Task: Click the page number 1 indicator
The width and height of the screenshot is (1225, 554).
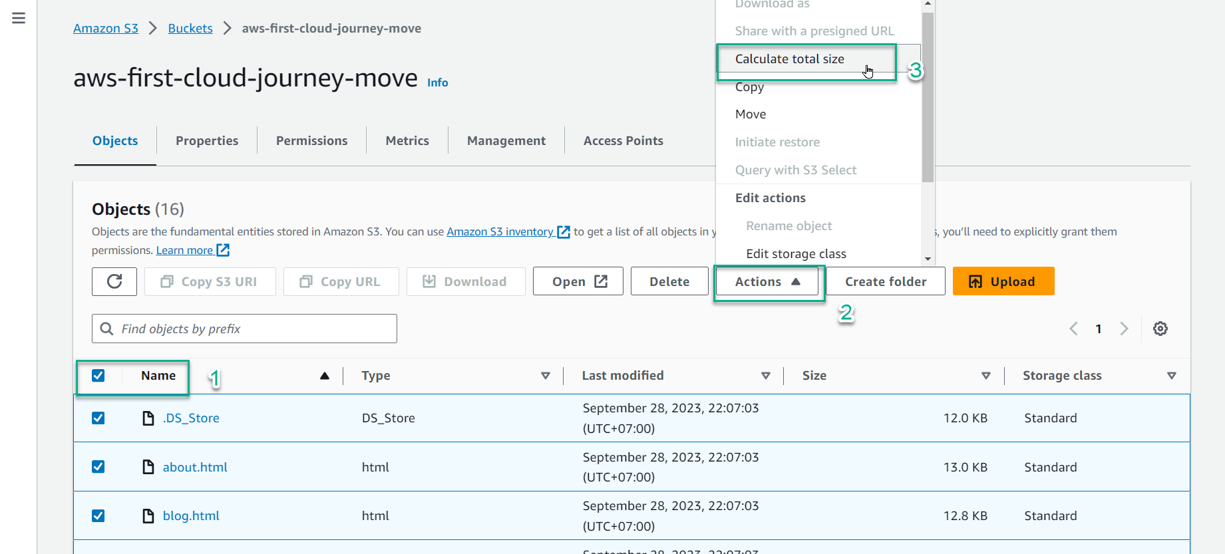Action: [x=1099, y=329]
